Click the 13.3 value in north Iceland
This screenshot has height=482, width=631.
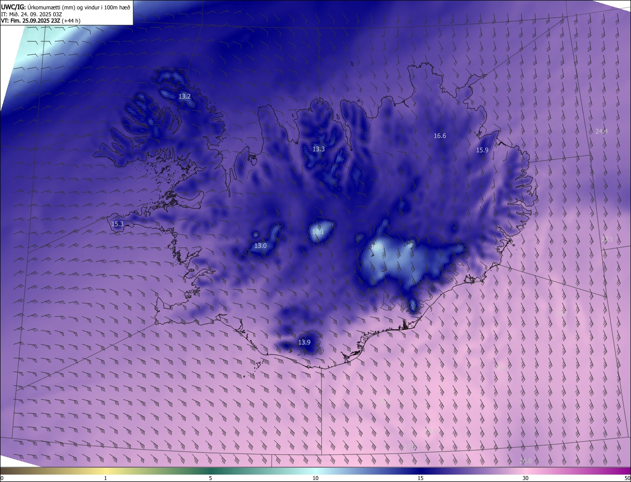coord(319,149)
